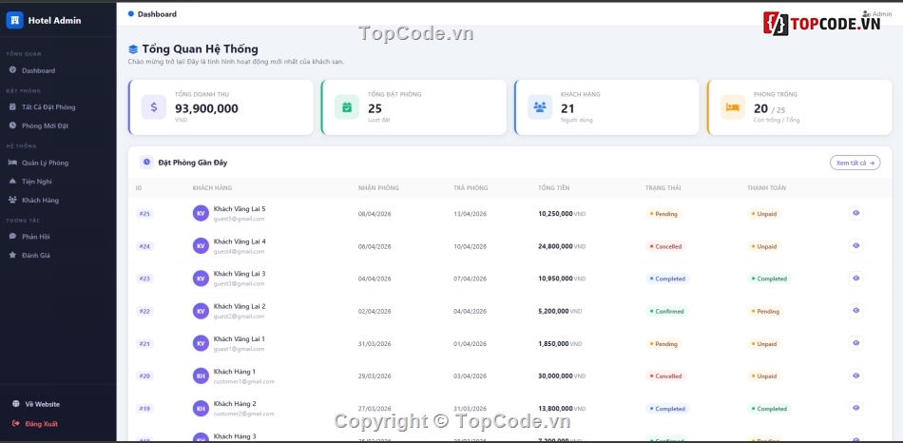903x443 pixels.
Task: View details of booking #24
Action: [x=855, y=246]
